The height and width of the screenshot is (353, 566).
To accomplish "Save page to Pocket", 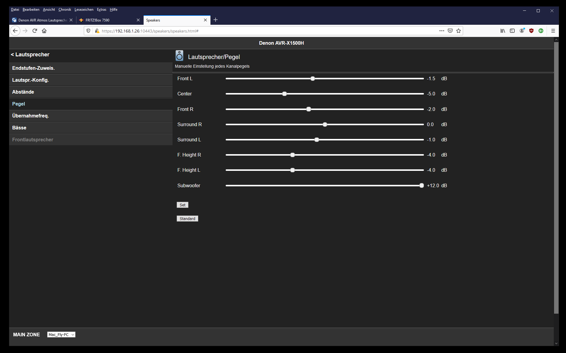I will point(450,31).
